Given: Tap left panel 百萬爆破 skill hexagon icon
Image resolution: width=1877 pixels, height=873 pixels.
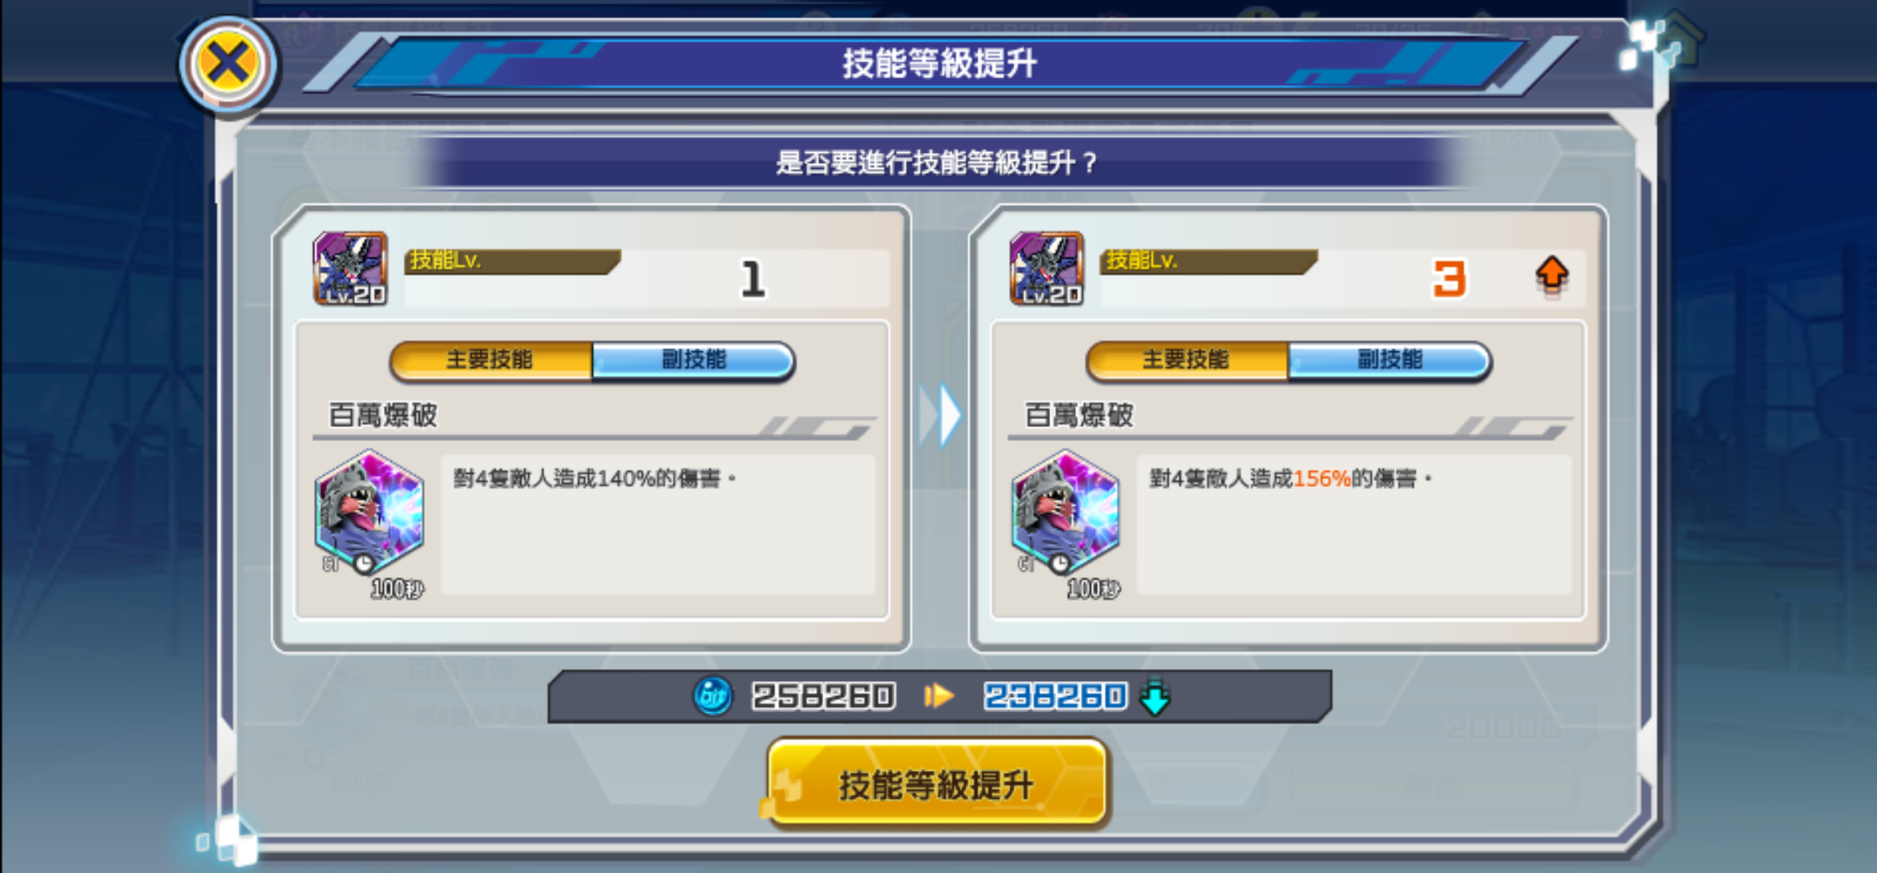Looking at the screenshot, I should pyautogui.click(x=369, y=510).
